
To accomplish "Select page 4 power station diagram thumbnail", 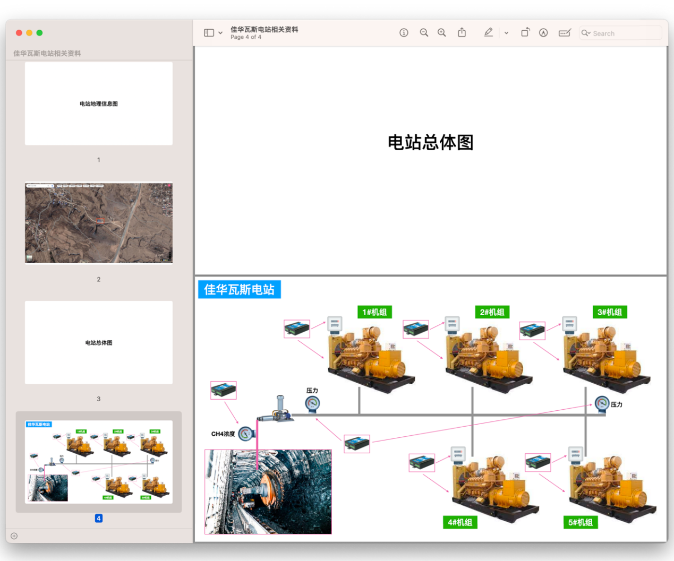I will coord(99,462).
